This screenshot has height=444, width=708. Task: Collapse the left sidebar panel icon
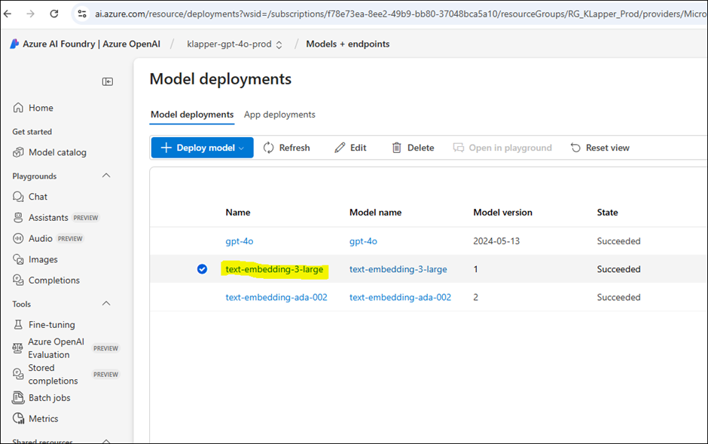108,81
